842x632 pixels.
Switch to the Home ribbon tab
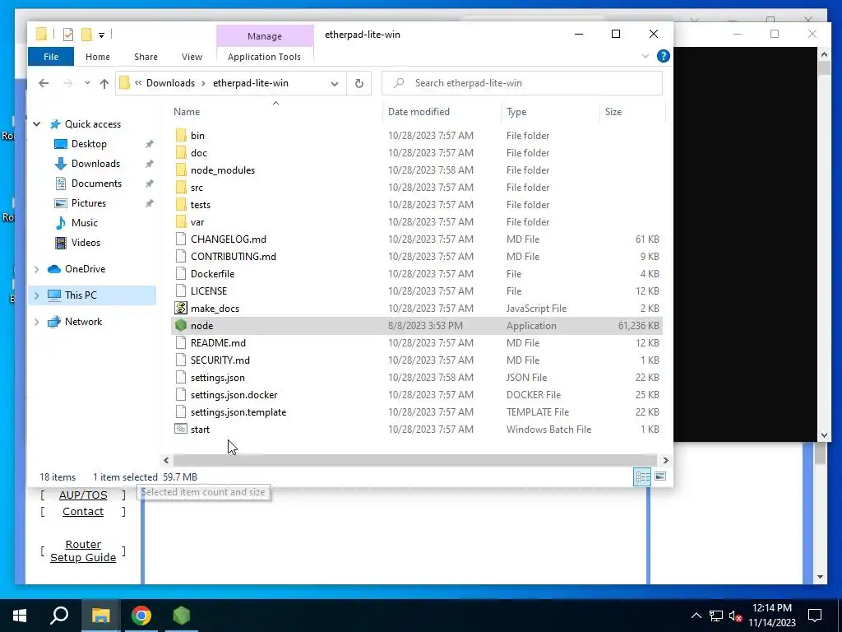click(x=98, y=57)
